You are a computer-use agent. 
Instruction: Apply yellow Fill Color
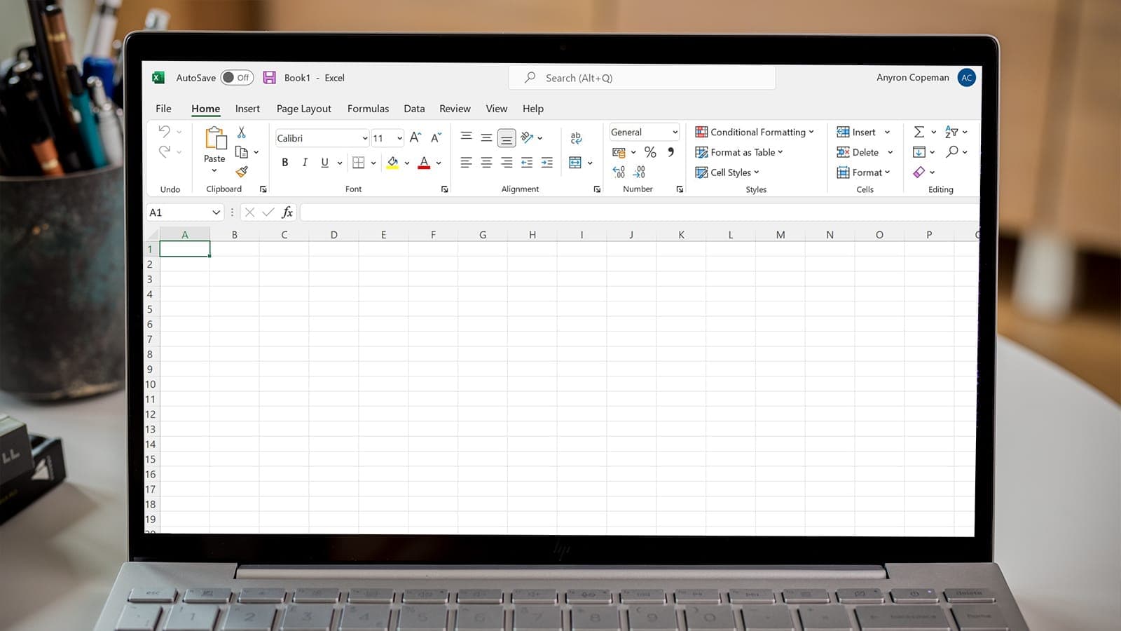(392, 163)
